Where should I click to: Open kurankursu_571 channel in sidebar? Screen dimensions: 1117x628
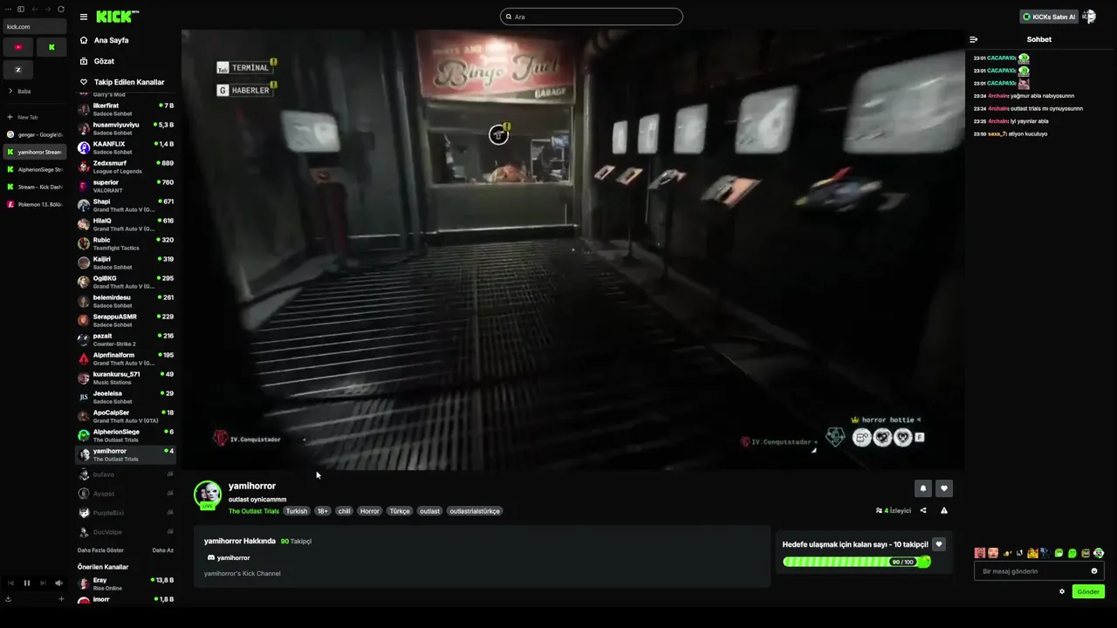126,378
